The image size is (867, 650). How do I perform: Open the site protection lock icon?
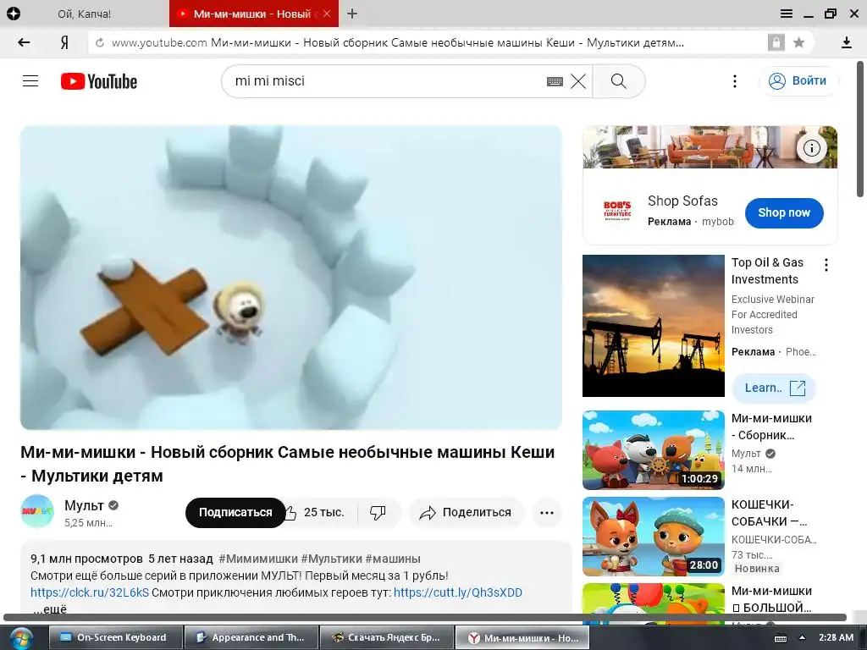click(776, 42)
